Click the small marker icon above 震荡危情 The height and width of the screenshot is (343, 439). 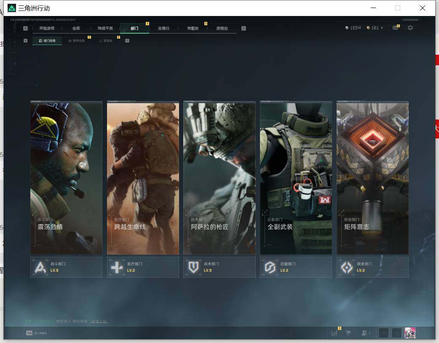click(x=35, y=213)
